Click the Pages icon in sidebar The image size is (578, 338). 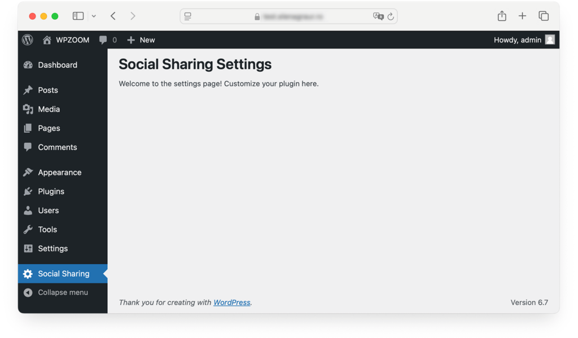coord(28,128)
